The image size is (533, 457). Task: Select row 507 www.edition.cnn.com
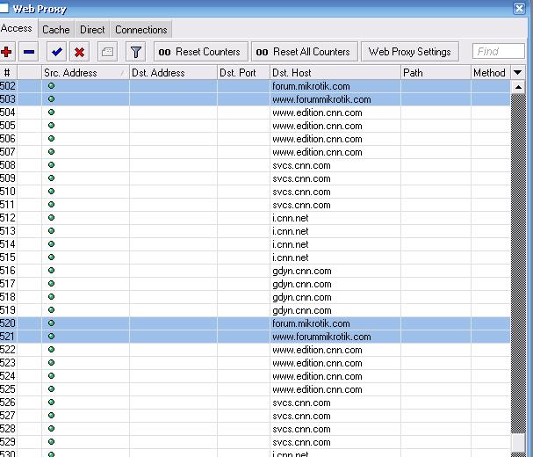[x=255, y=152]
